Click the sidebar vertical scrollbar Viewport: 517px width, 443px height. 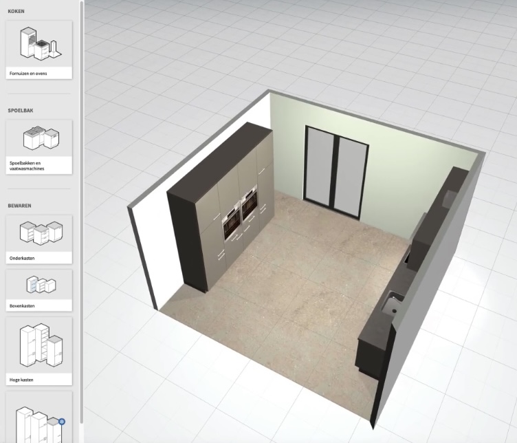tap(82, 206)
